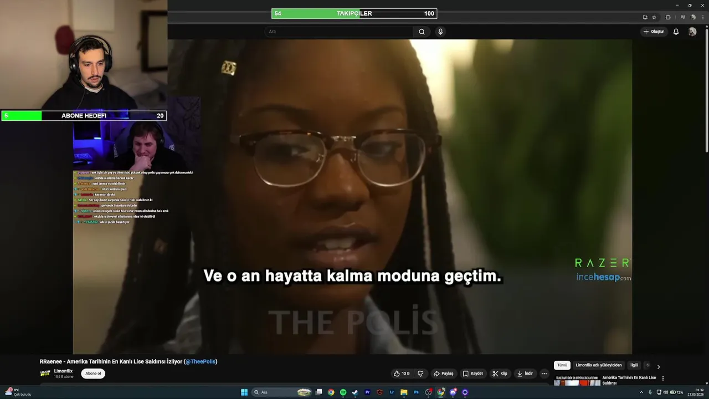Image resolution: width=709 pixels, height=399 pixels.
Task: Click the Windows taskbar search box
Action: pos(281,392)
